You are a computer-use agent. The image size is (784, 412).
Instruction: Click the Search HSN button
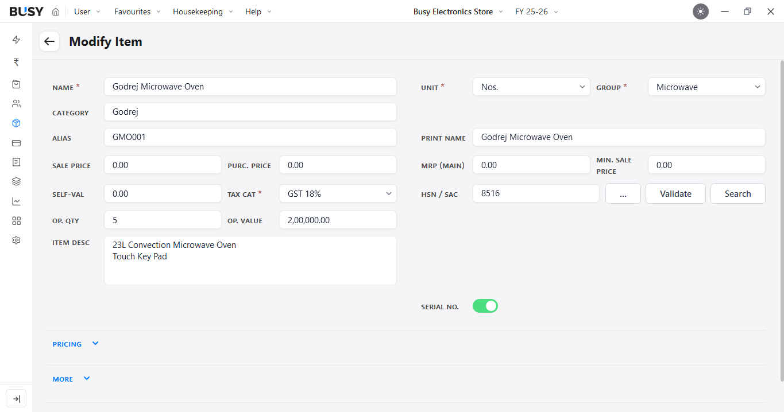pos(738,193)
